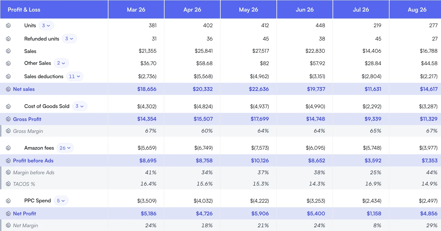Click the Profit before Ads row label
This screenshot has width=441, height=231.
[x=33, y=161]
